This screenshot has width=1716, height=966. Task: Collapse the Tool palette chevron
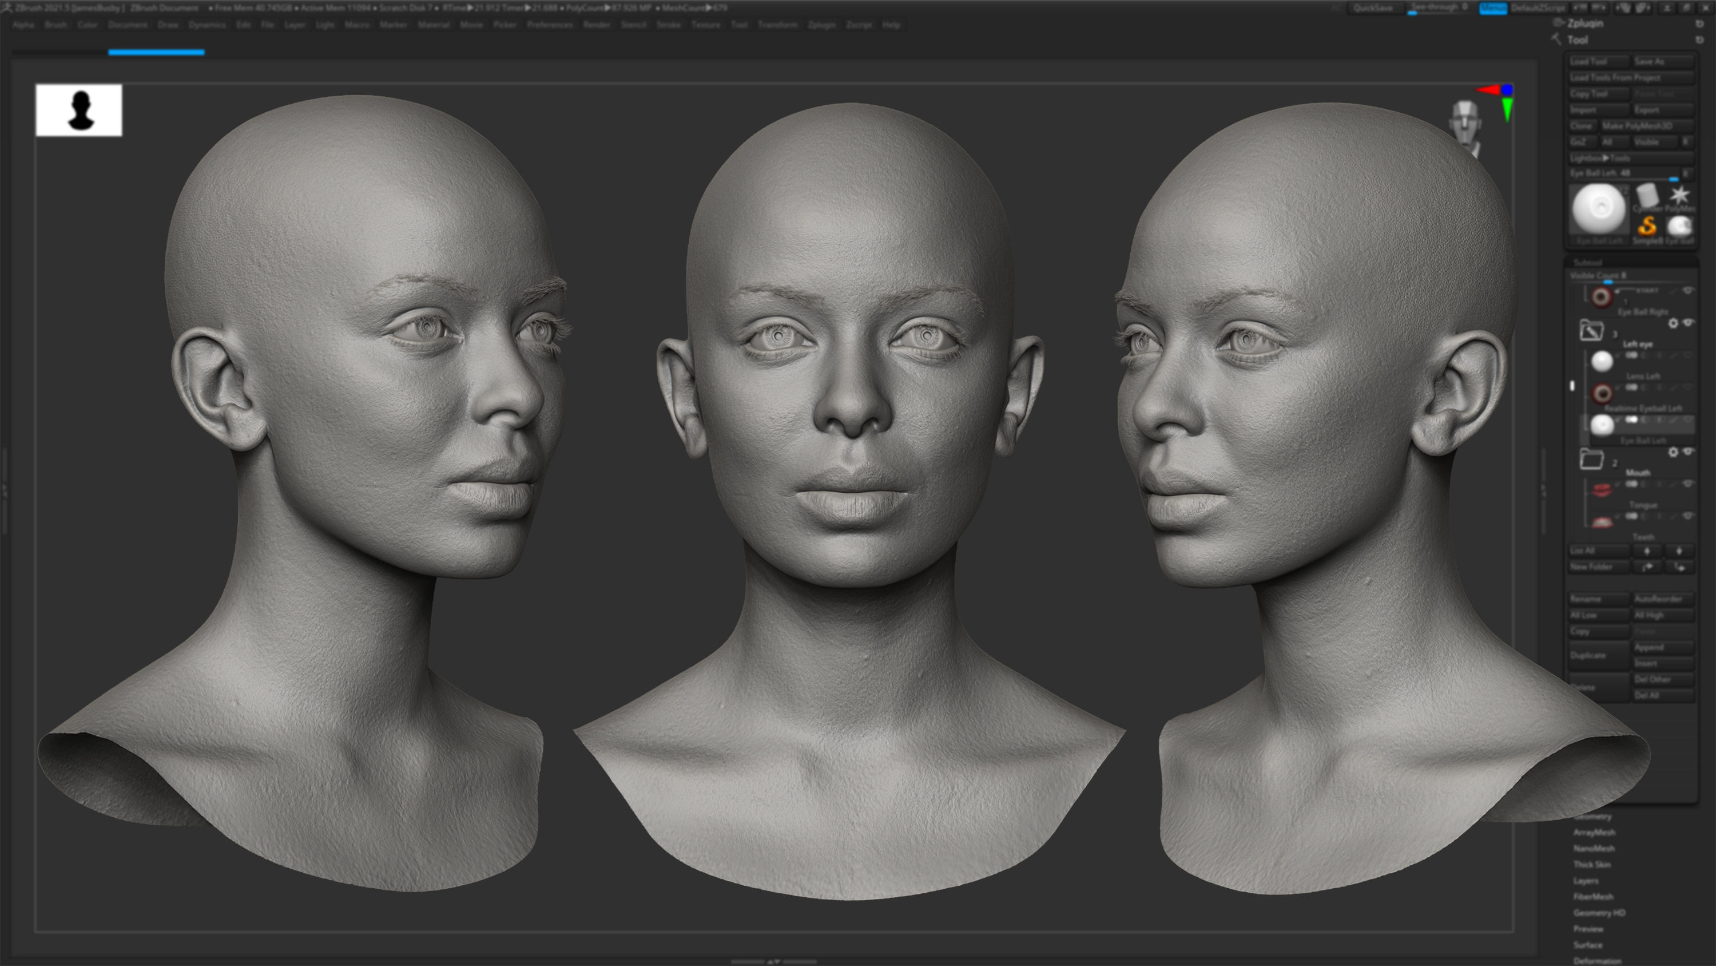pyautogui.click(x=1556, y=39)
